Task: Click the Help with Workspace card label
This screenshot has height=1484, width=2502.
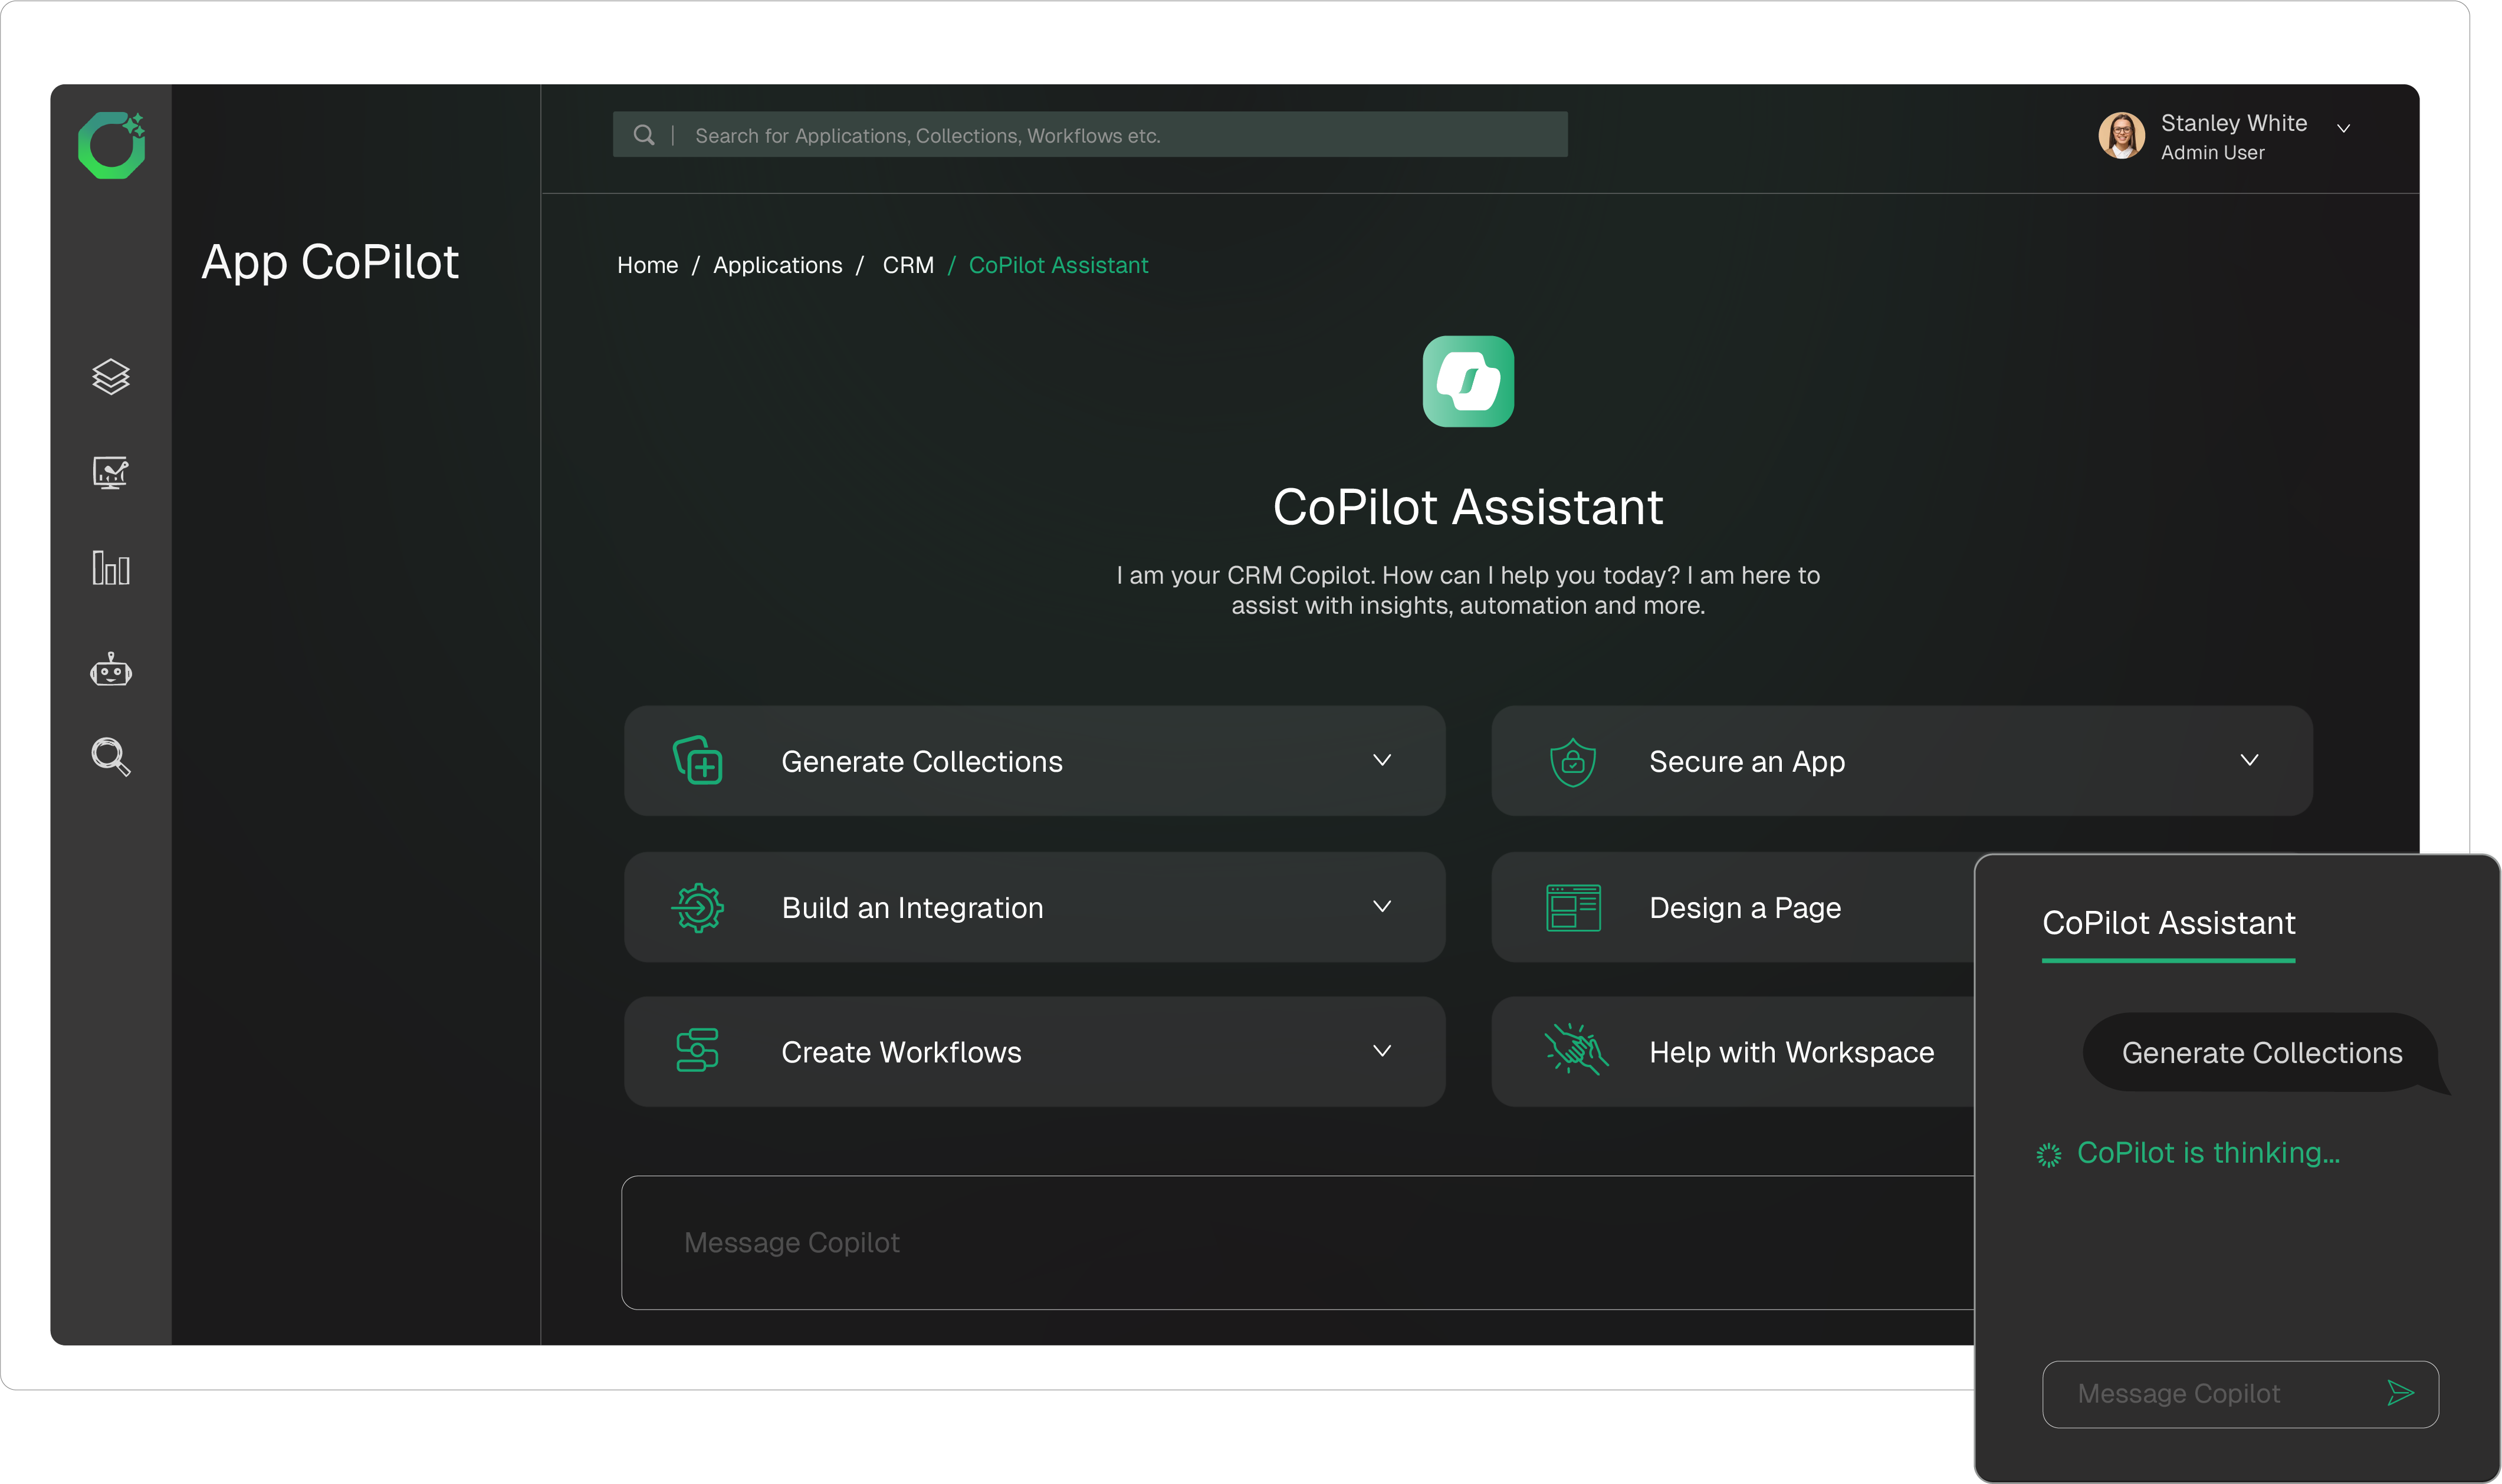Action: coord(1791,1052)
